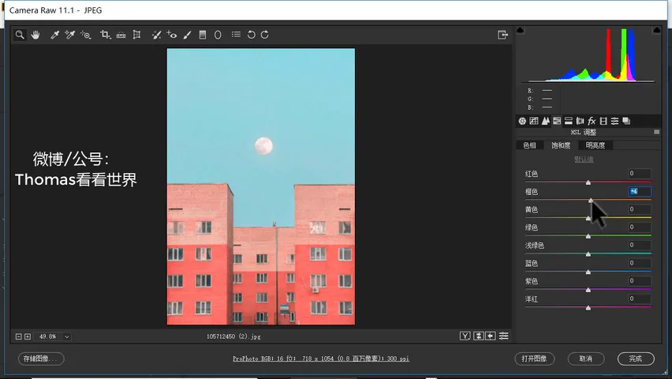
Task: Open the Presets panel icon
Action: 615,121
